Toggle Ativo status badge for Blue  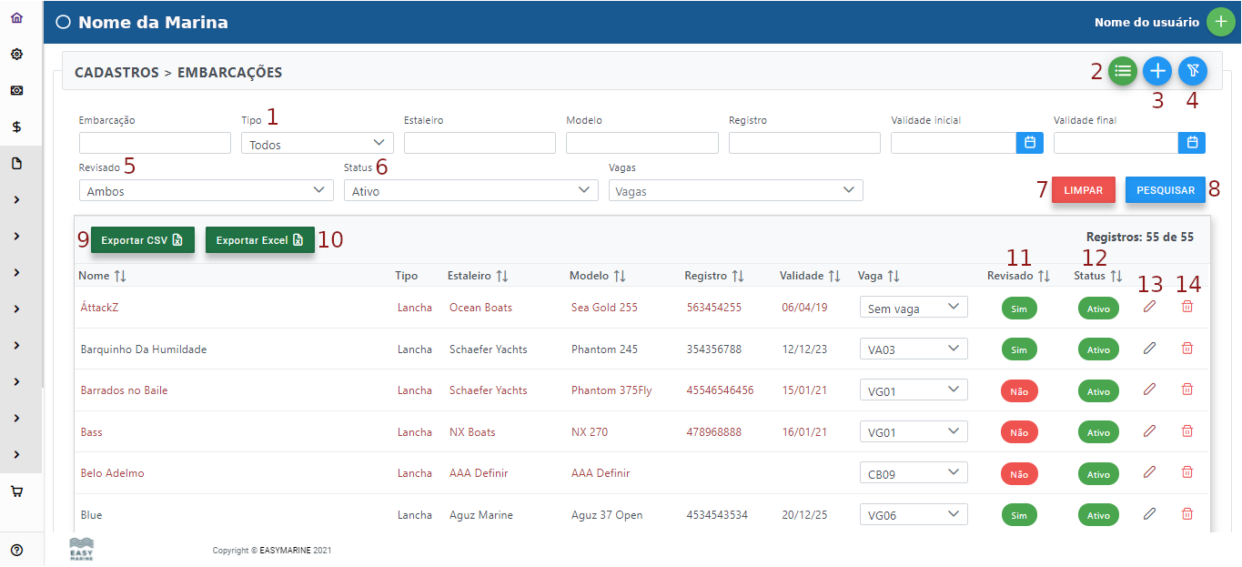click(x=1098, y=516)
